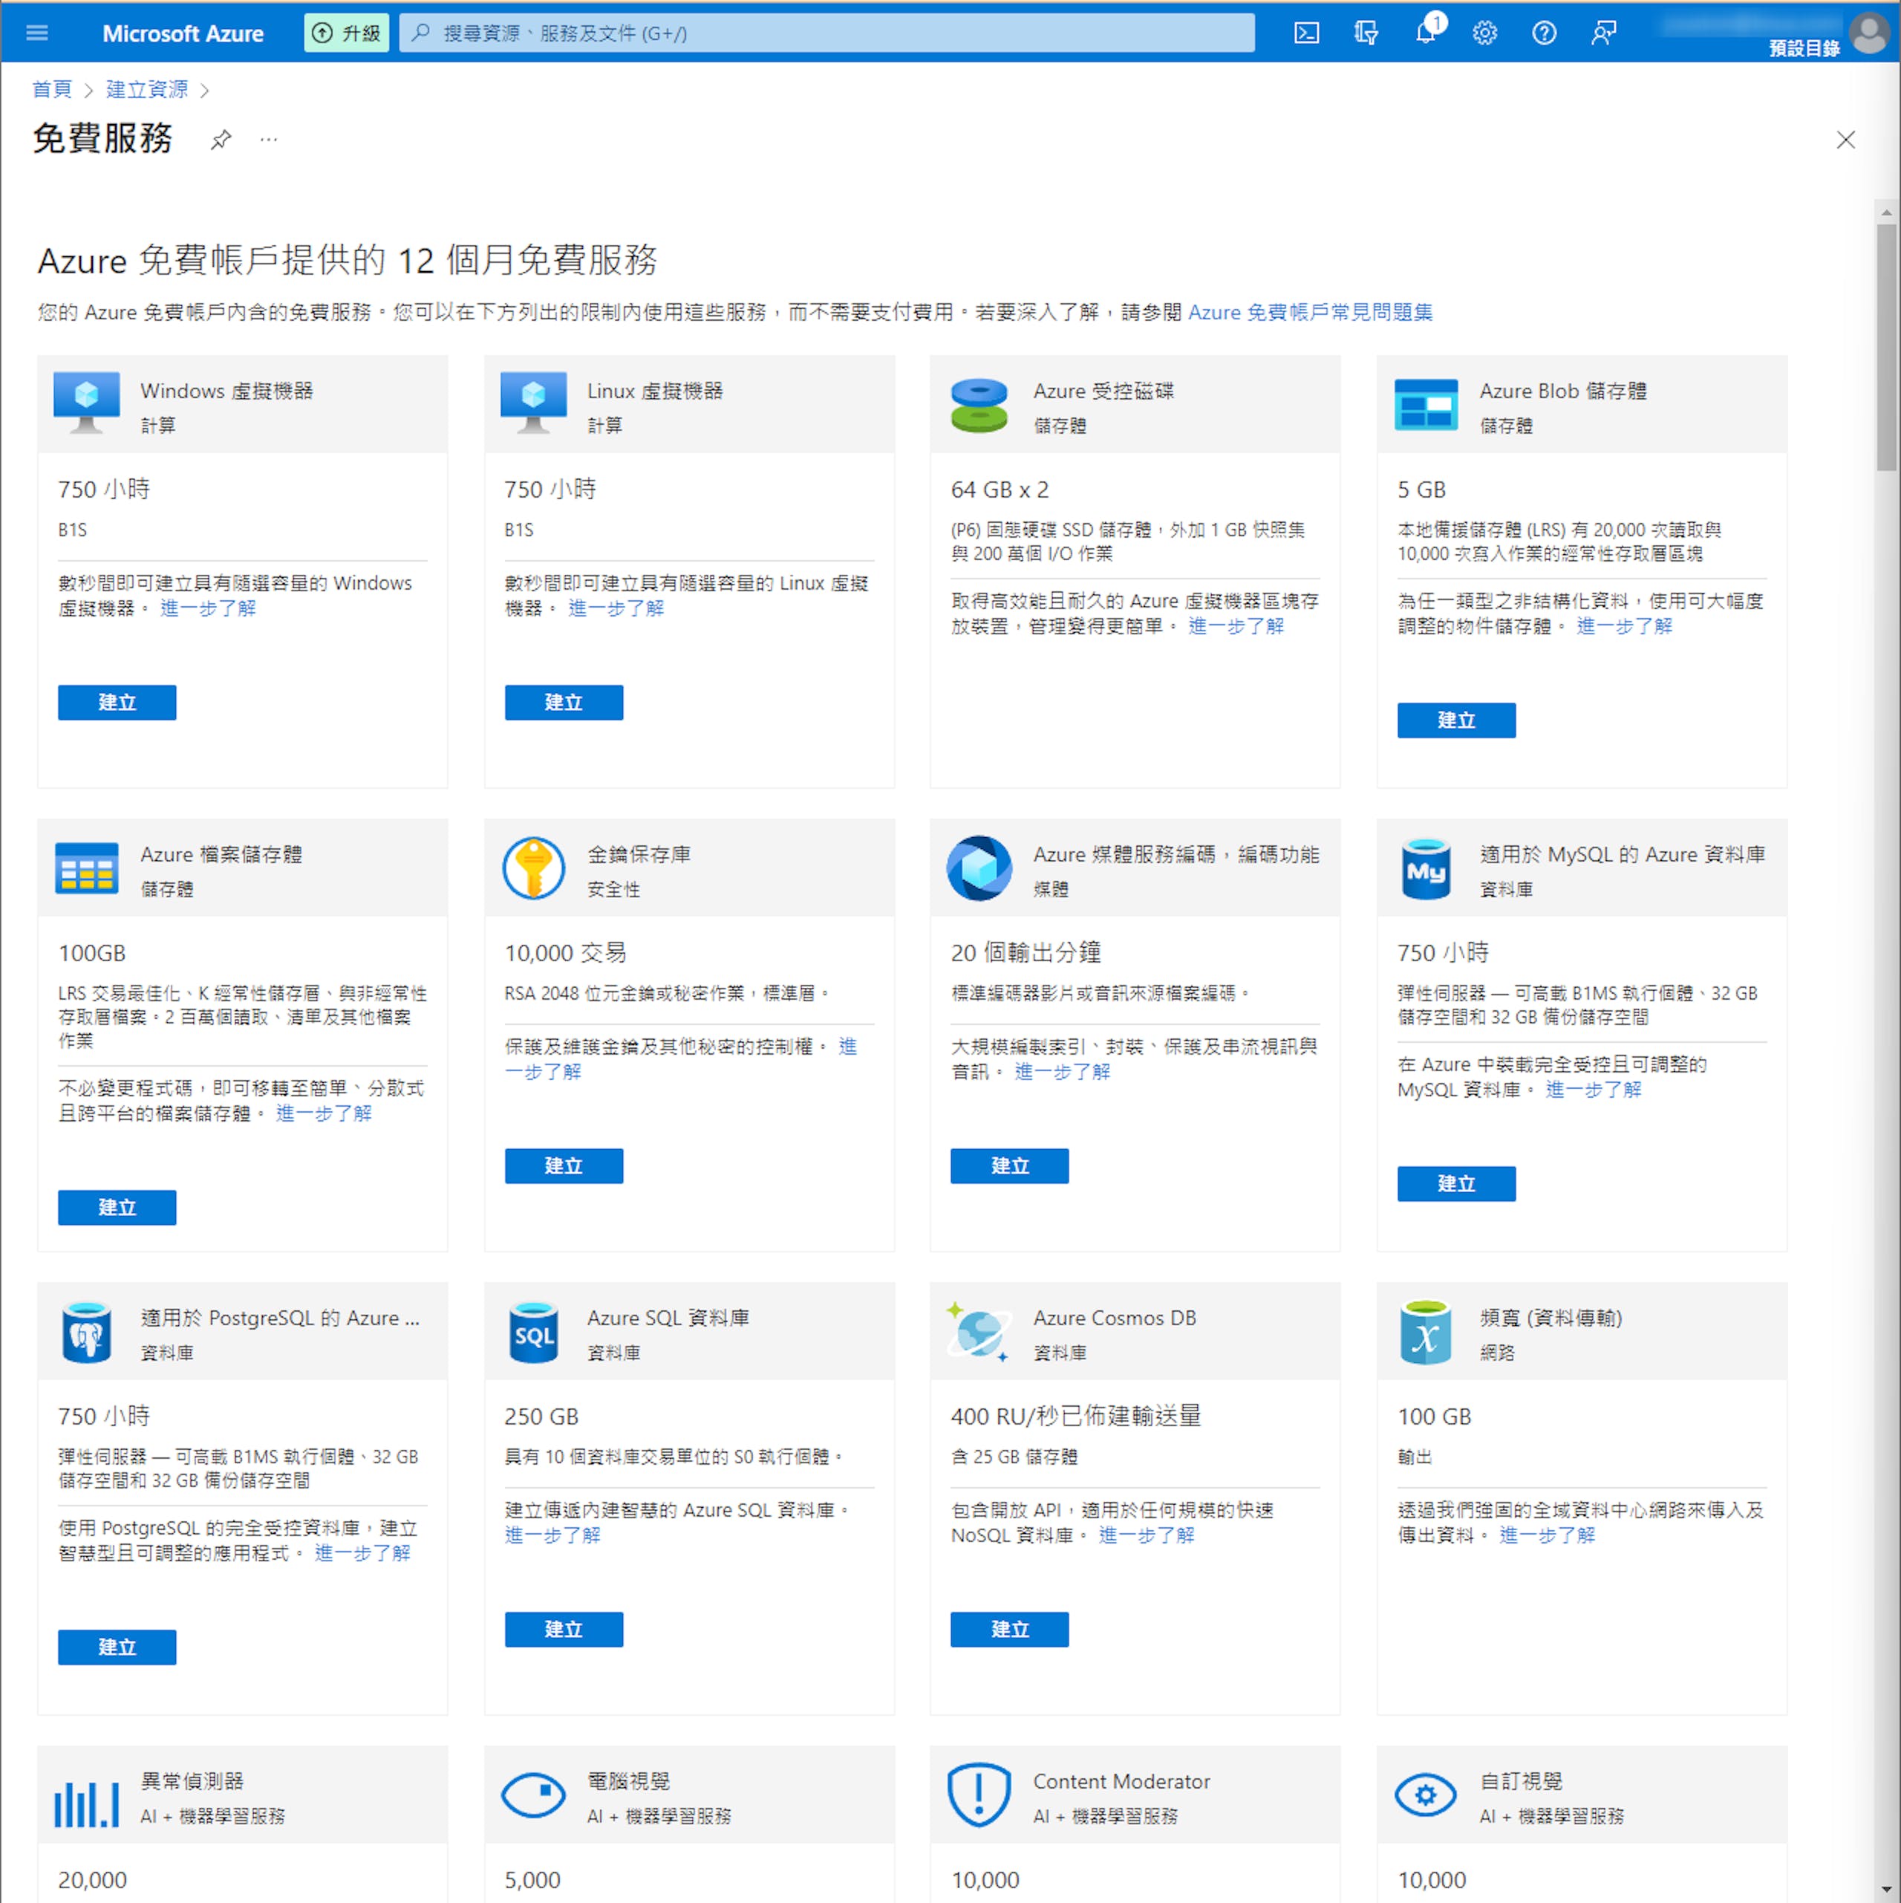The height and width of the screenshot is (1903, 1901).
Task: Open the help question mark icon
Action: click(x=1544, y=33)
